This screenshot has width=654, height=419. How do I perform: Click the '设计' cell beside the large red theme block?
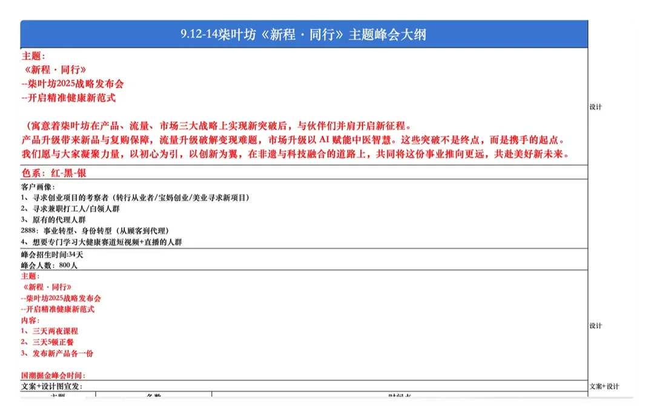tap(596, 107)
